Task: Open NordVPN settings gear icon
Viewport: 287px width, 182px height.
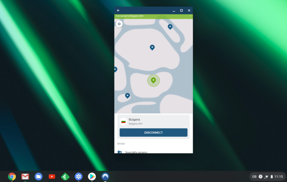Action: tap(119, 24)
